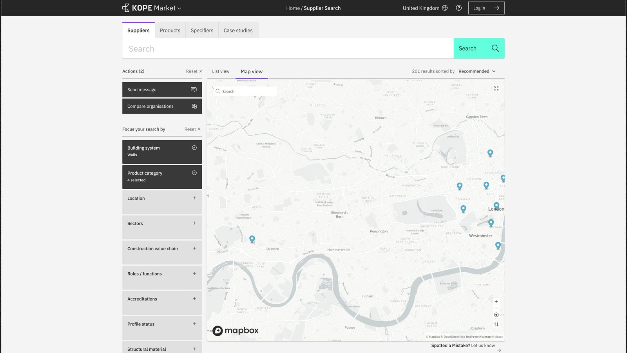Click the Mapbox logo
The image size is (627, 353).
click(236, 331)
